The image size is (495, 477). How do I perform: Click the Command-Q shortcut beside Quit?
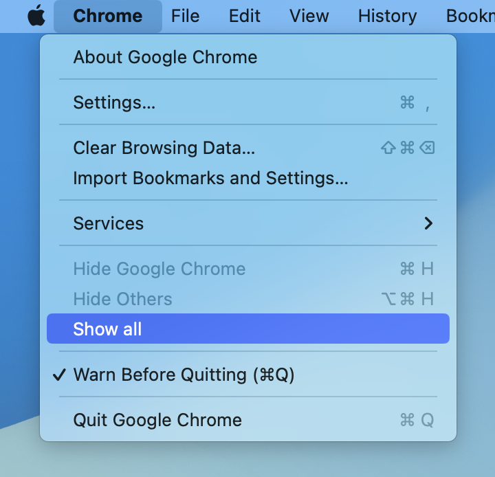[x=417, y=420]
